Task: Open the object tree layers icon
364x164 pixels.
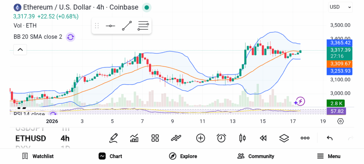Action: tap(284, 138)
